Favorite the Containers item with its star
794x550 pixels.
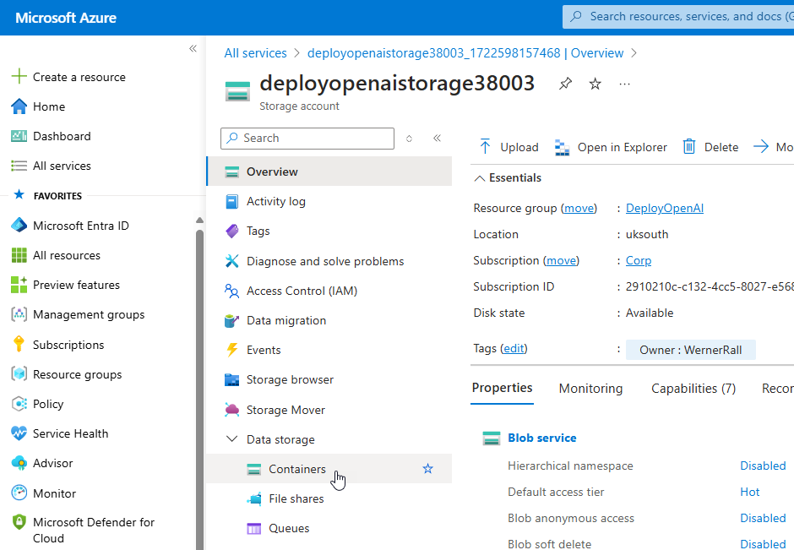point(428,468)
